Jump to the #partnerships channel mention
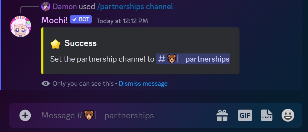Viewport: 308px width, 132px height. pyautogui.click(x=193, y=59)
